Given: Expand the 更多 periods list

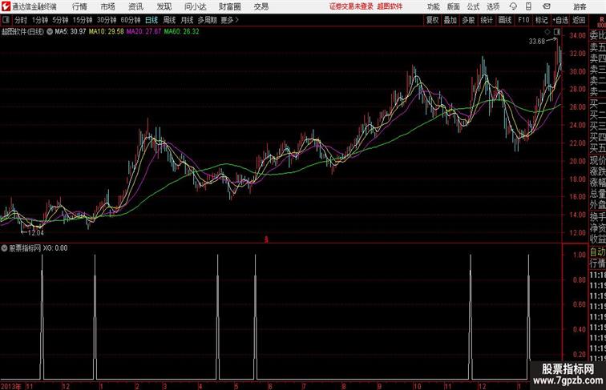Looking at the screenshot, I should pyautogui.click(x=229, y=20).
